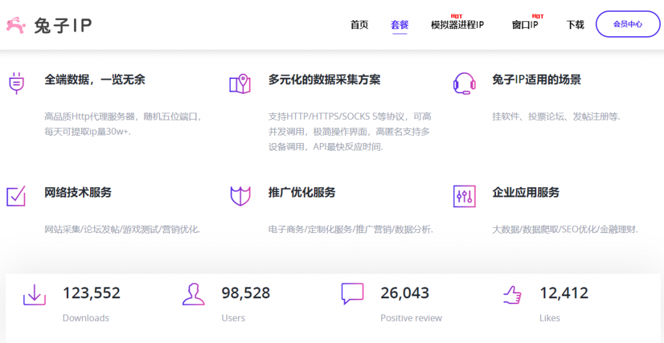Click the shield icon beside 推广优化服务
The image size is (664, 343).
240,196
